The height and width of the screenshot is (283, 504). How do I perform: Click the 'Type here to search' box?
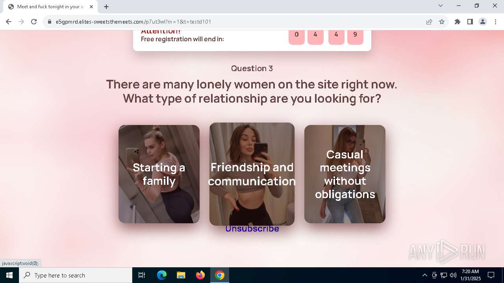click(76, 275)
